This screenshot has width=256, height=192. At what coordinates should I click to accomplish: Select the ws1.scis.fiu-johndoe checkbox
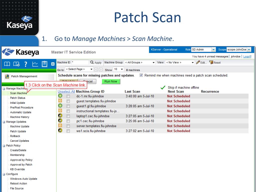68,131
